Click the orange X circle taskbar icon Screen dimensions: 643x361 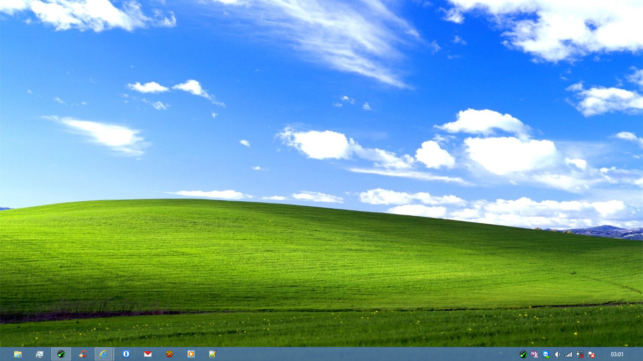[x=169, y=354]
